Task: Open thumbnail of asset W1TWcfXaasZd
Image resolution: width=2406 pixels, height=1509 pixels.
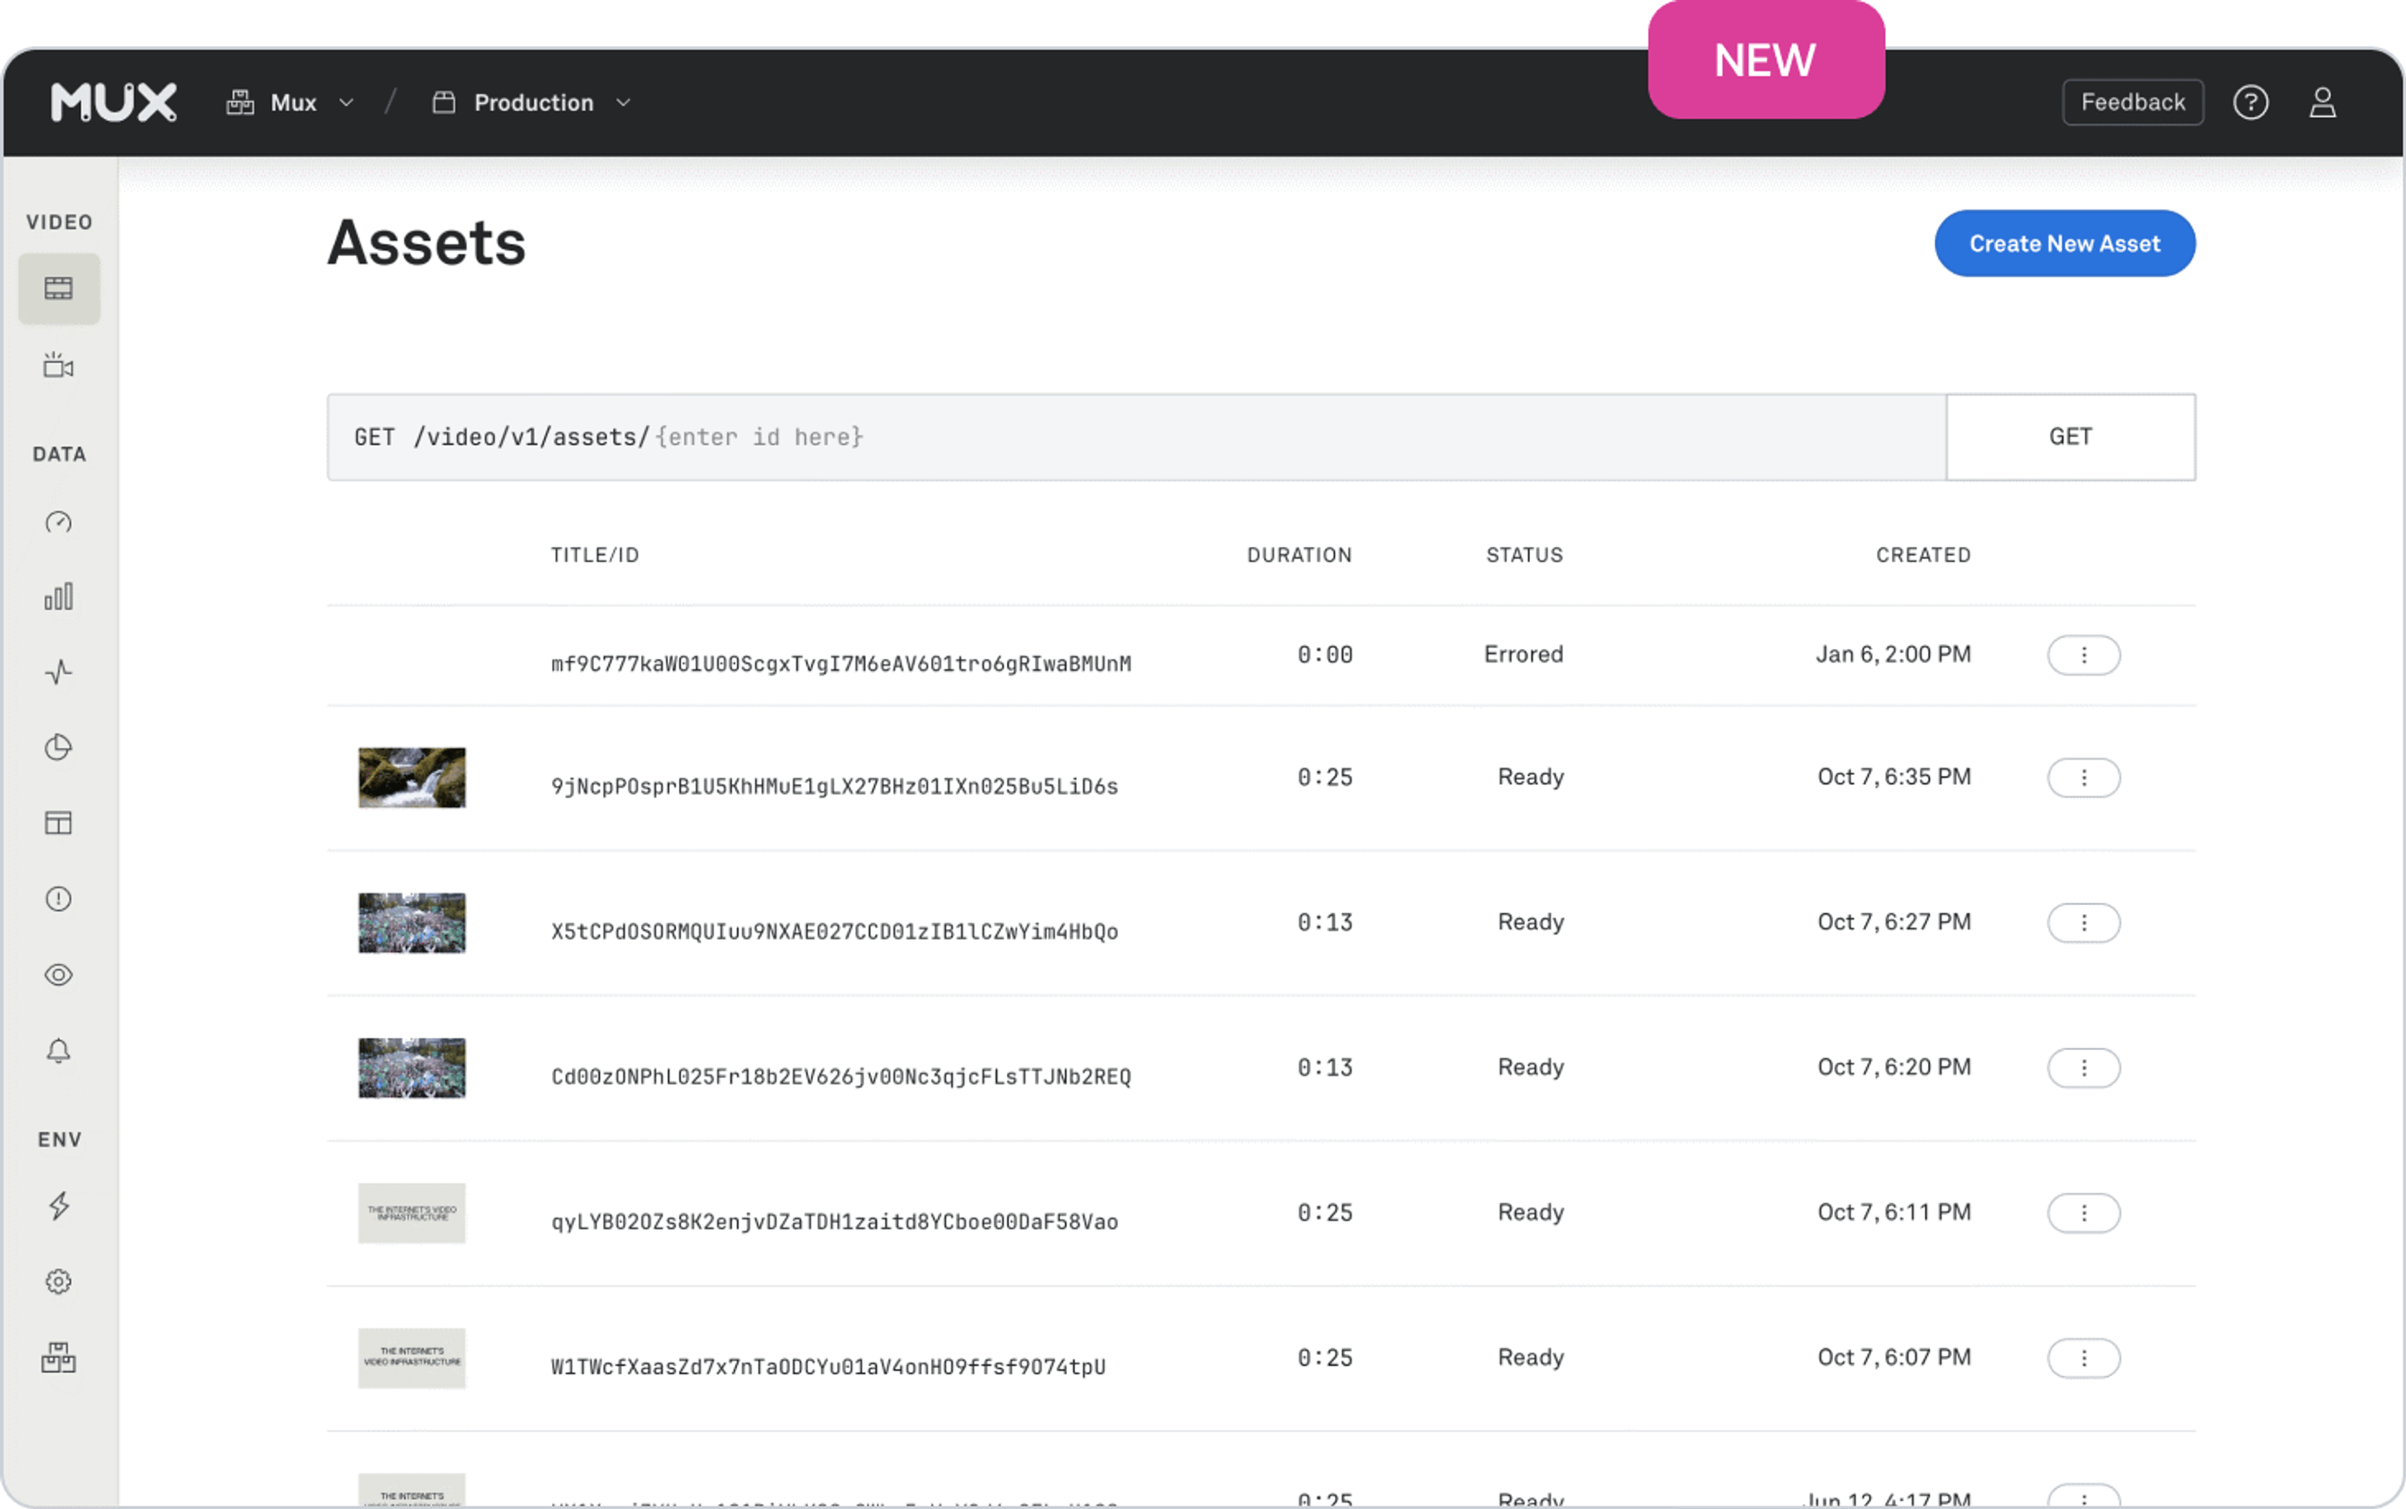Action: point(412,1358)
